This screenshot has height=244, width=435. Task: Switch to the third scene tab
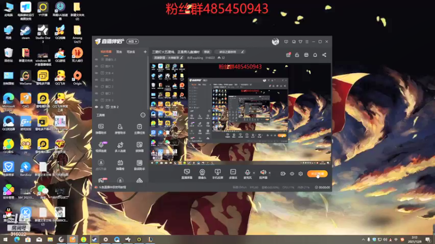point(130,52)
